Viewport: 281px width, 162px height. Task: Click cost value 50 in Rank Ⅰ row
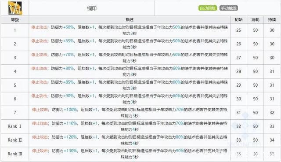256,126
